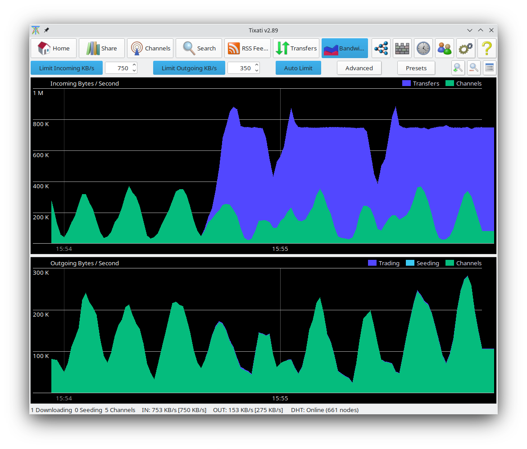Increase the 750 incoming limit stepper
The height and width of the screenshot is (449, 527).
coord(134,65)
